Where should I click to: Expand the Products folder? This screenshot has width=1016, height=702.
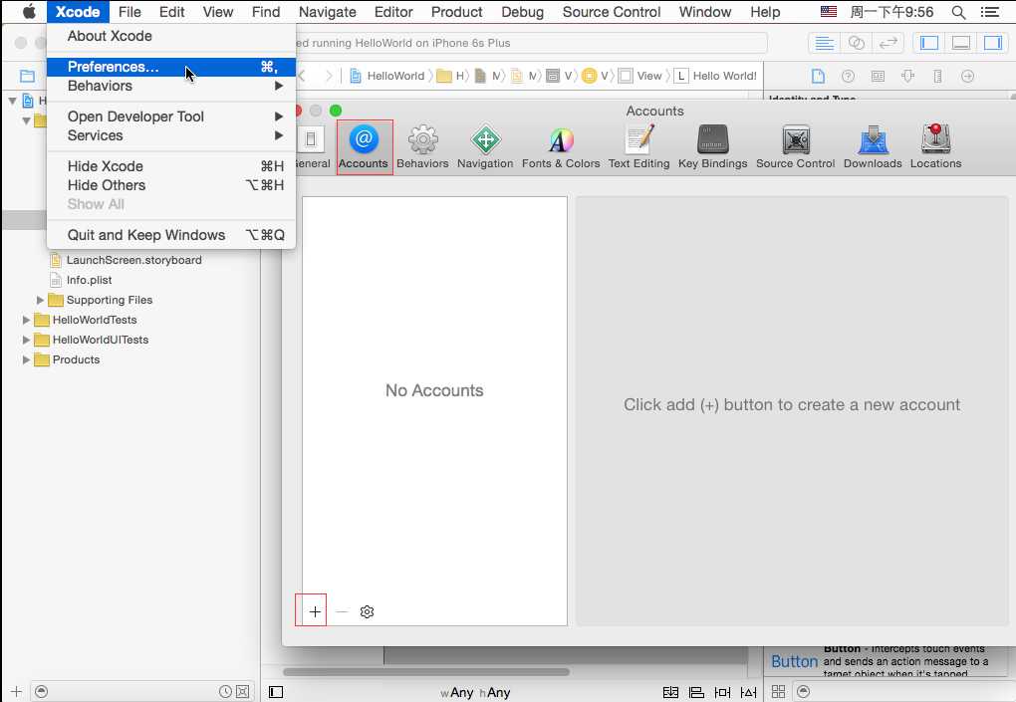tap(26, 359)
